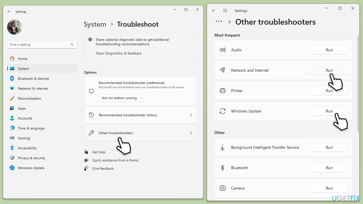Click the Give feedback link
The width and height of the screenshot is (363, 204).
tap(103, 168)
